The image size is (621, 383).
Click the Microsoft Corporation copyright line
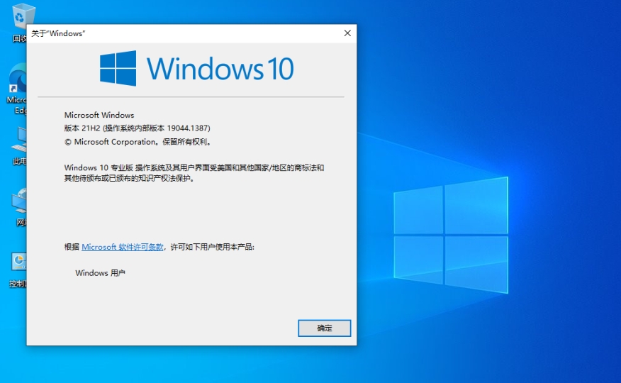(x=138, y=142)
